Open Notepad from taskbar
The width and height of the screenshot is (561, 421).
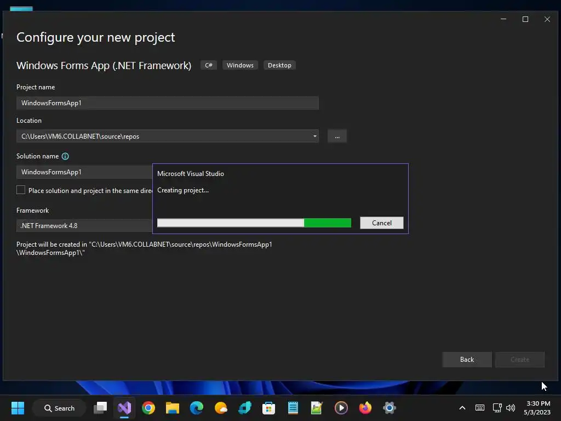[293, 408]
